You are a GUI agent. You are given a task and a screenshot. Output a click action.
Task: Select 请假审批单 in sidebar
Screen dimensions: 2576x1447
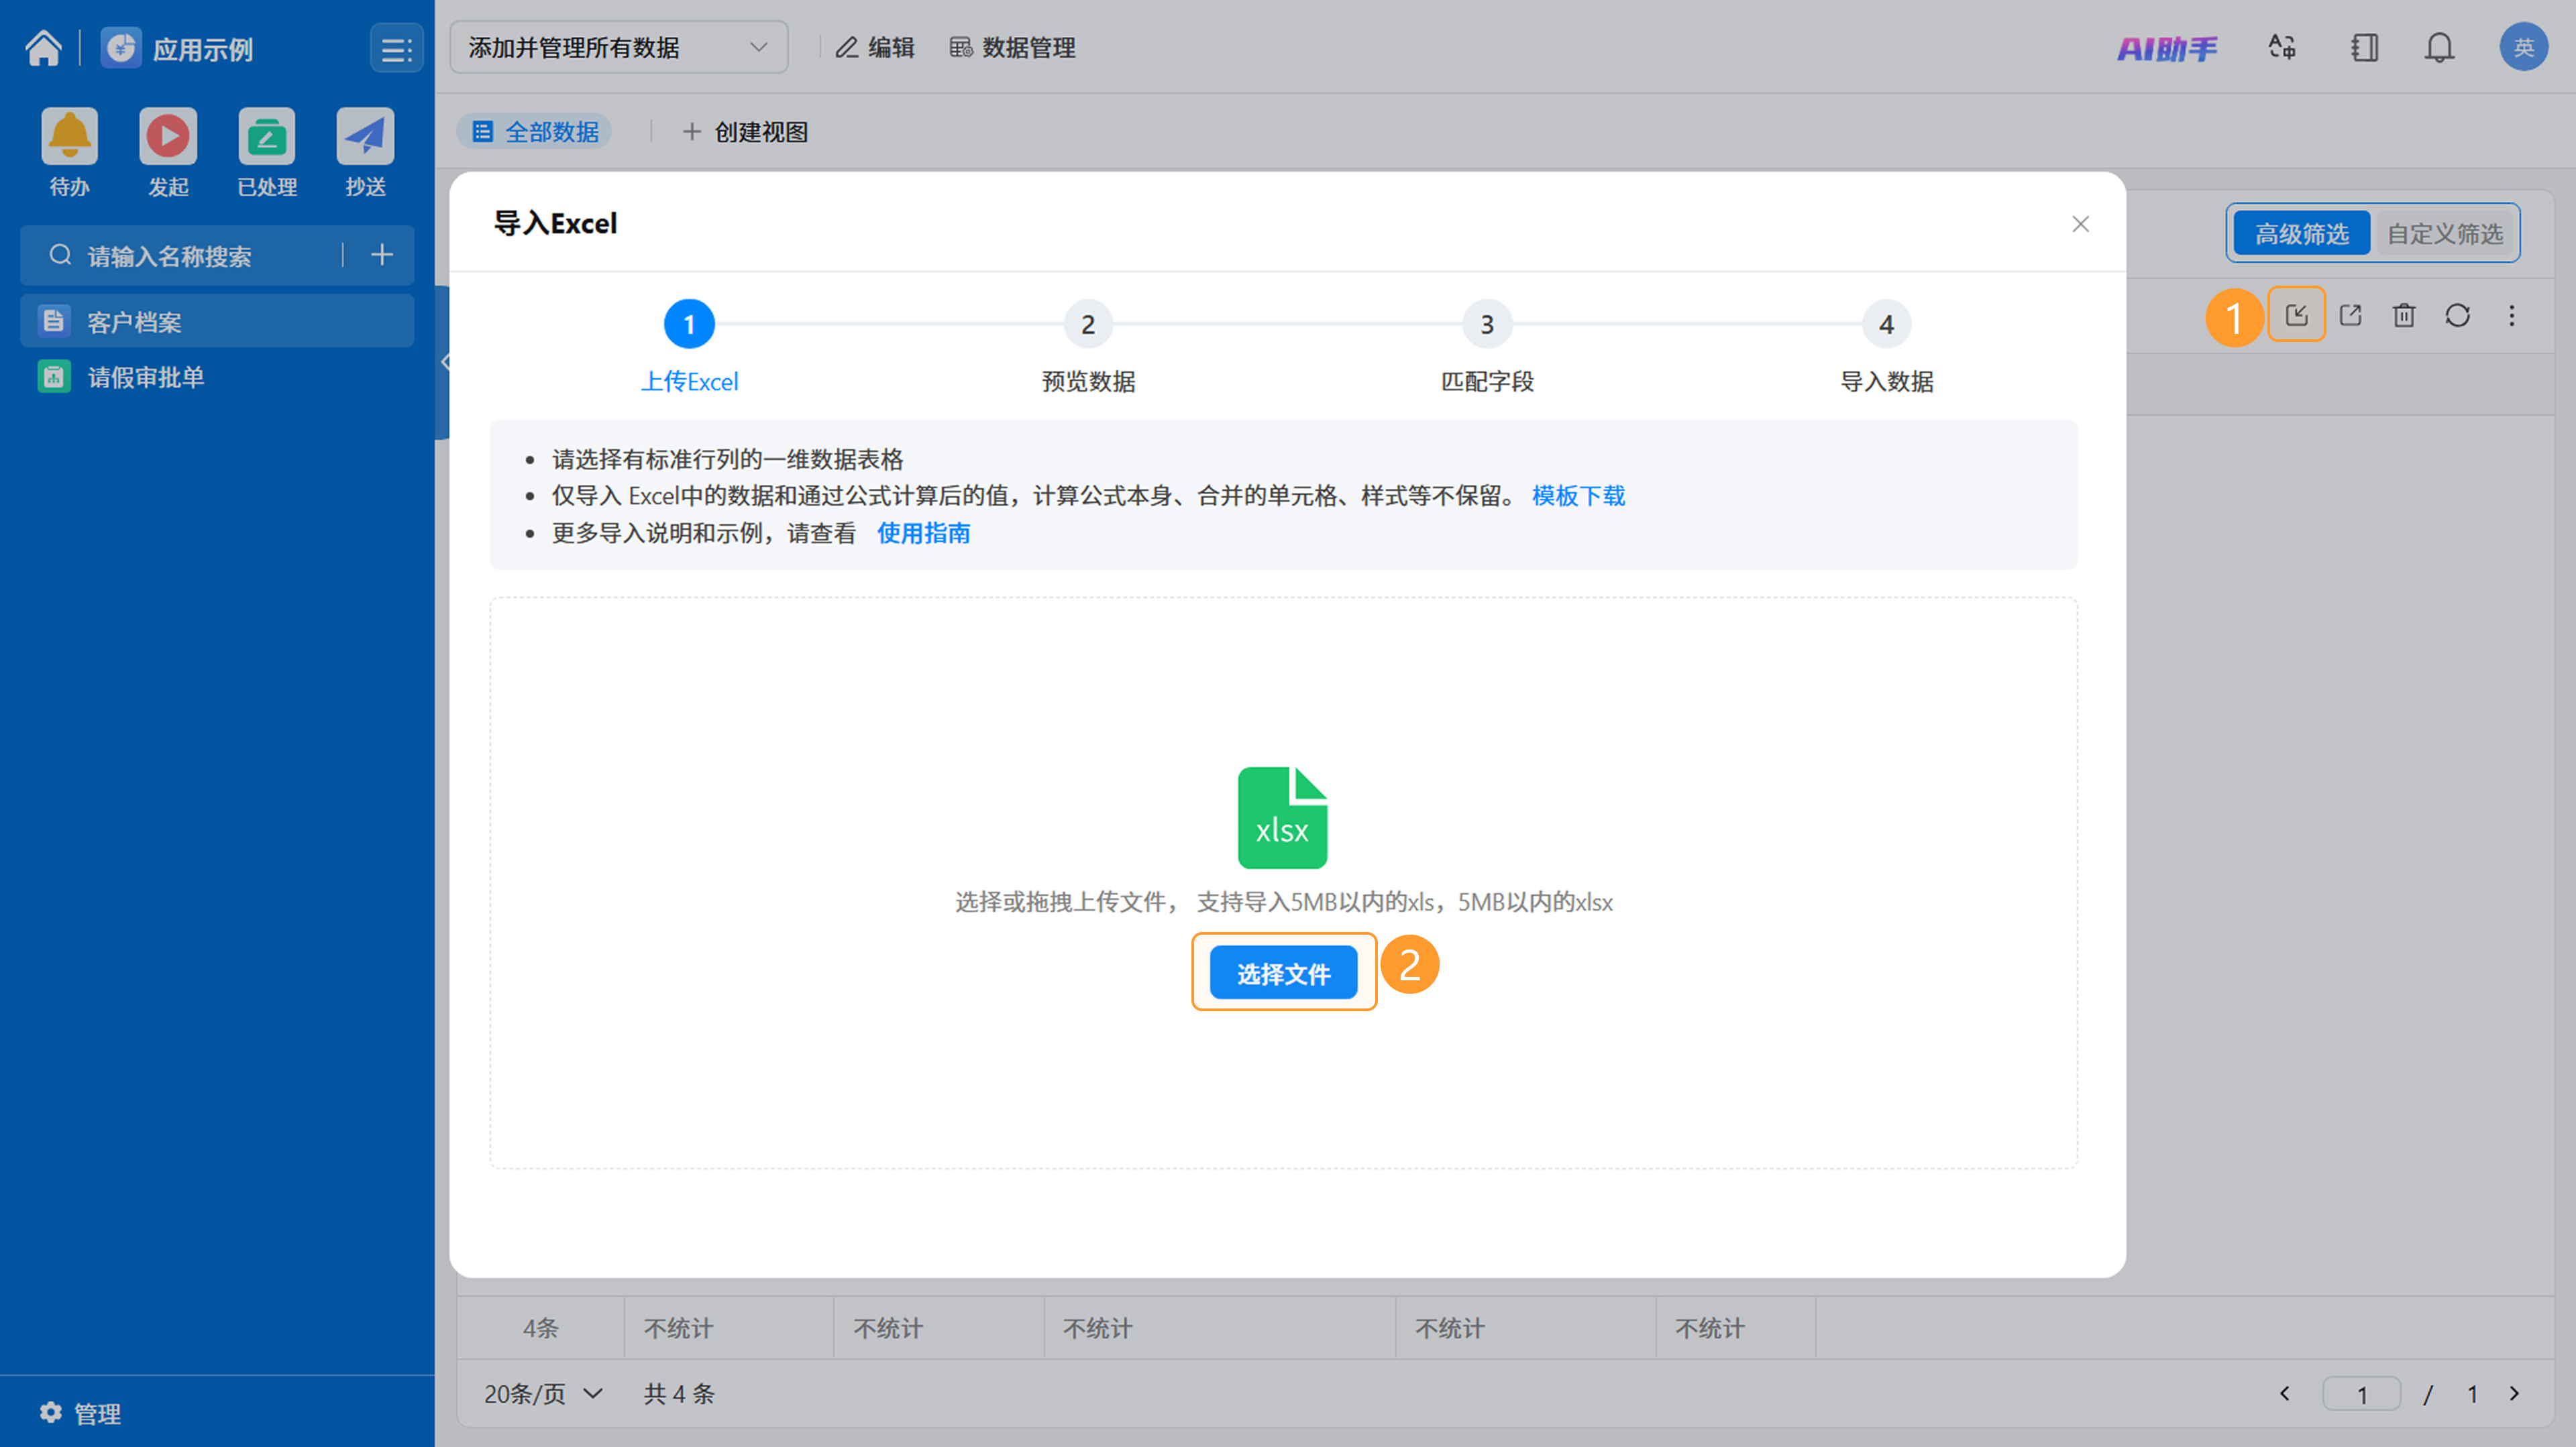point(217,377)
